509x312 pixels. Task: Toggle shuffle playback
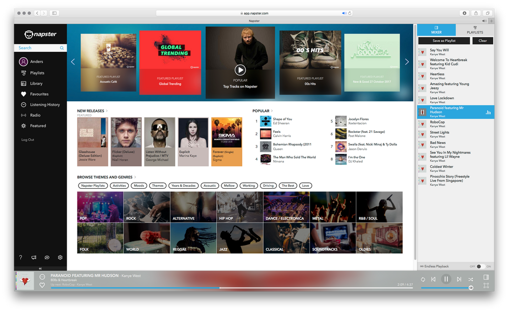click(471, 279)
